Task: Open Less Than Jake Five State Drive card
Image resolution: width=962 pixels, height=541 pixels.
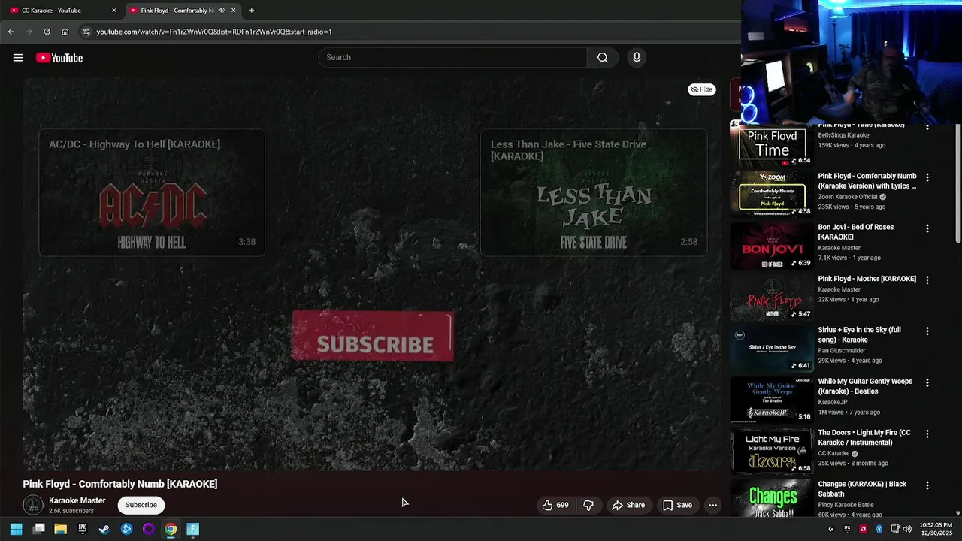Action: 594,192
